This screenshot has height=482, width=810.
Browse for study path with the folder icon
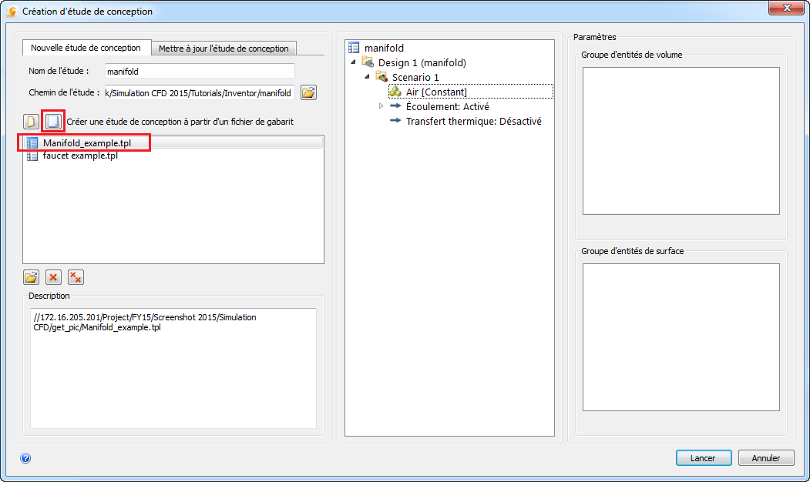(308, 93)
